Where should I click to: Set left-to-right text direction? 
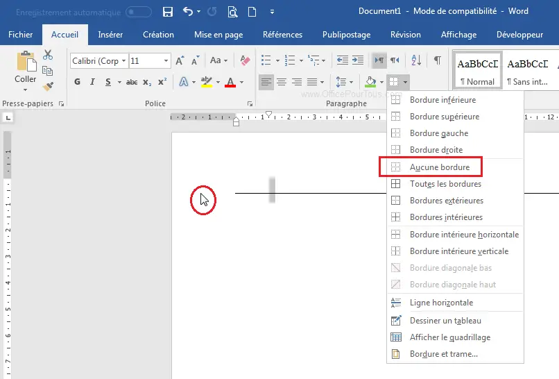pyautogui.click(x=379, y=60)
